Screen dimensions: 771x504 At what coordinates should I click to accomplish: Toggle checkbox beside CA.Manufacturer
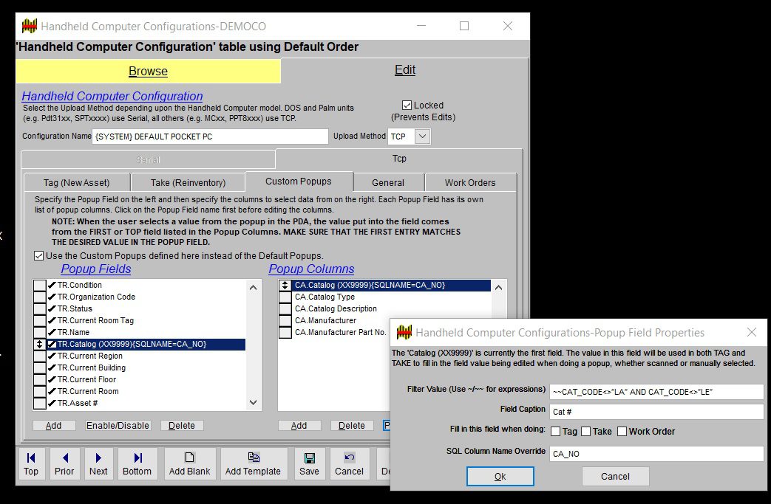285,320
